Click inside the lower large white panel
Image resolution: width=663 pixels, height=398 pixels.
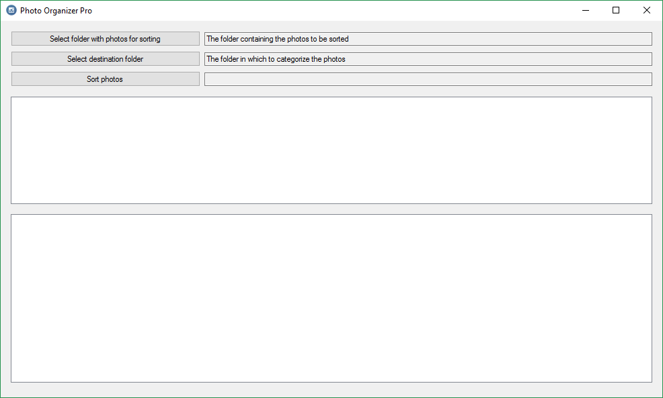tap(331, 299)
